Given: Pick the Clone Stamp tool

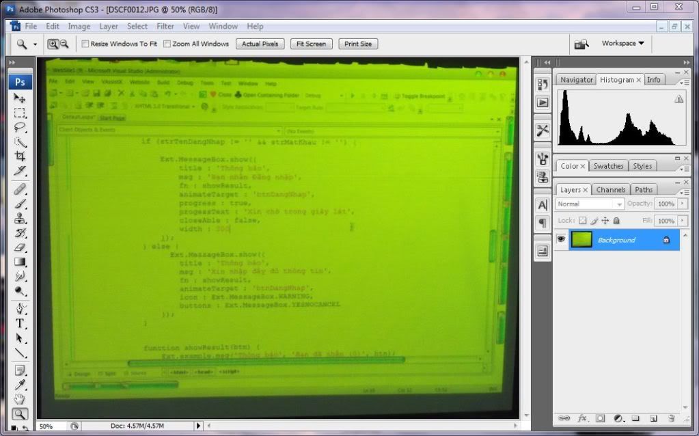Looking at the screenshot, I should tap(20, 218).
